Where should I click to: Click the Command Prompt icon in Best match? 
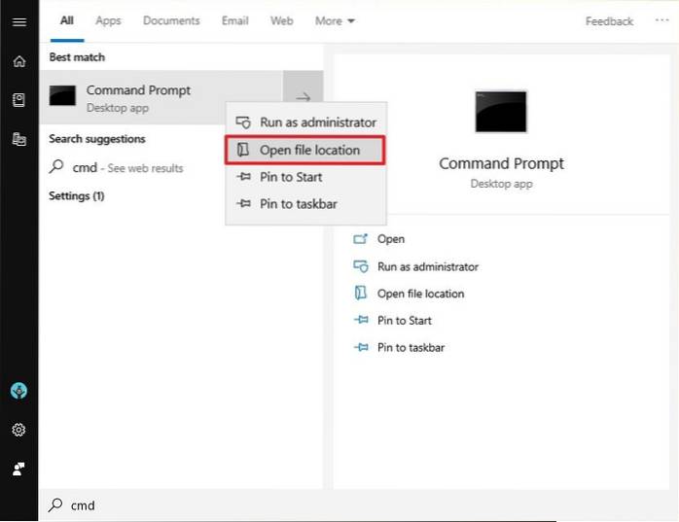[x=63, y=96]
